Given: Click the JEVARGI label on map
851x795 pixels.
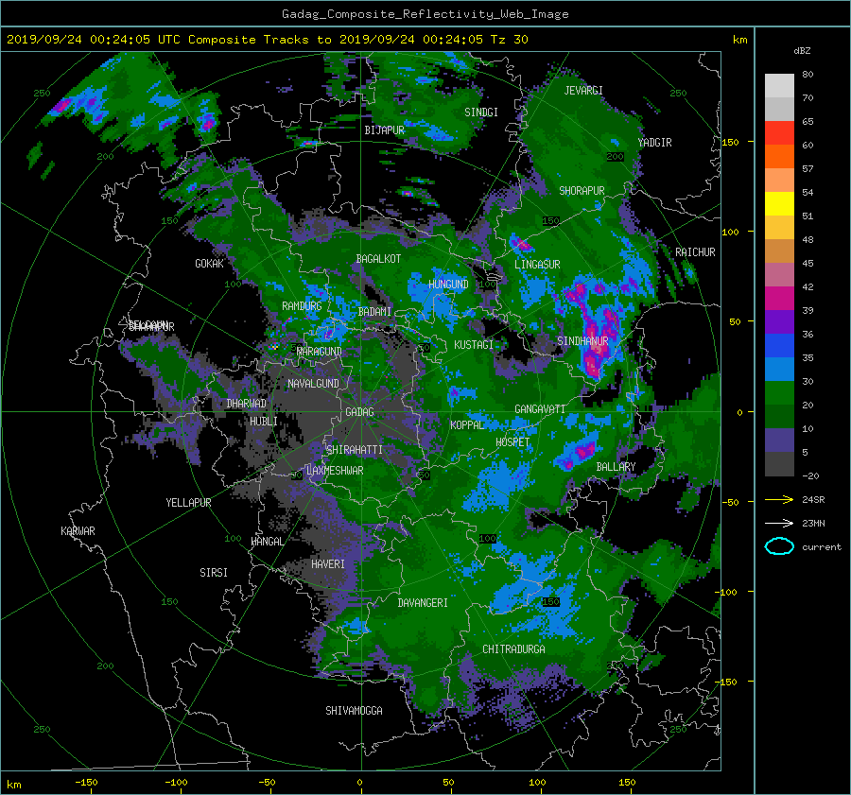Looking at the screenshot, I should (x=583, y=91).
